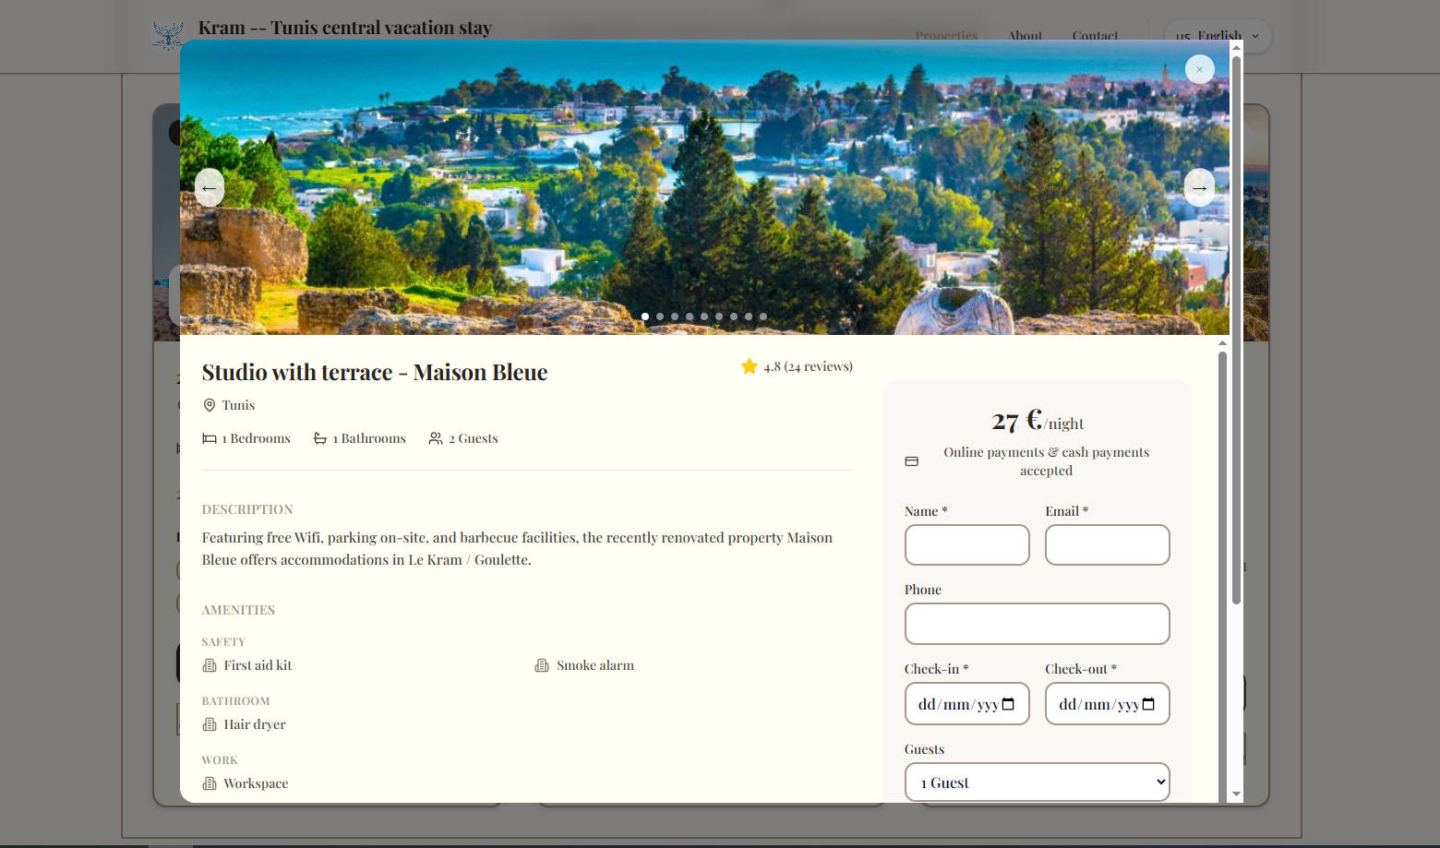Click the 1 Bedrooms text
Viewport: 1440px width, 848px height.
point(256,438)
